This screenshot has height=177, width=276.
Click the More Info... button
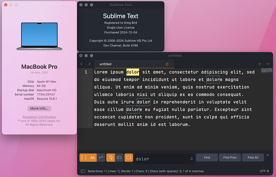click(39, 108)
